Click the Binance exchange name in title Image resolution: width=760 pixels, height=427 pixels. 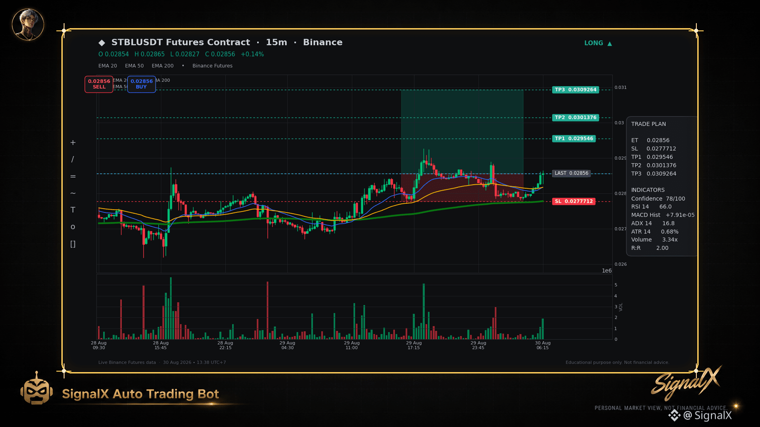(323, 42)
